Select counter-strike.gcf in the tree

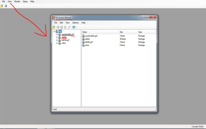click(68, 34)
